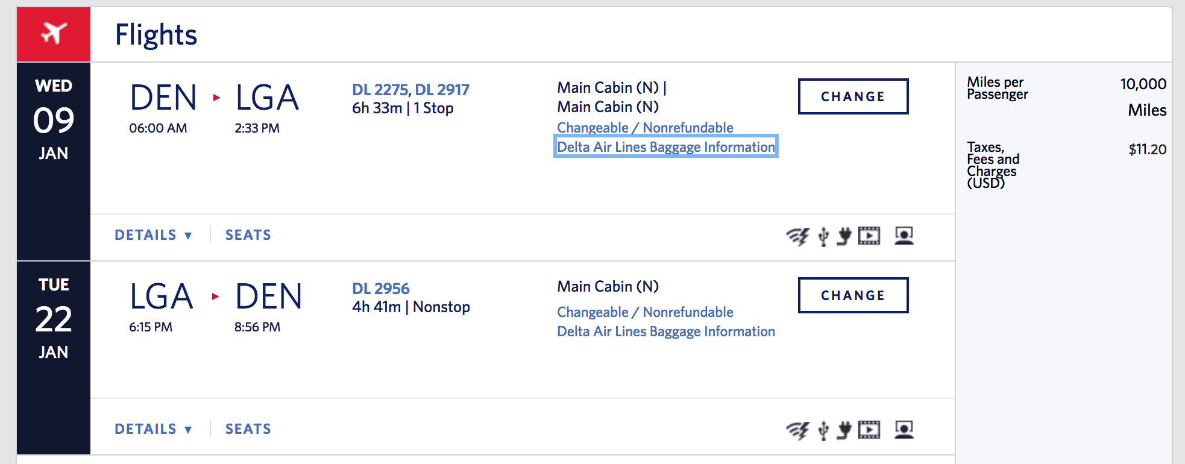Open Changeable / Nonrefundable link for Jan 22 flight
This screenshot has width=1185, height=464.
pyautogui.click(x=645, y=312)
